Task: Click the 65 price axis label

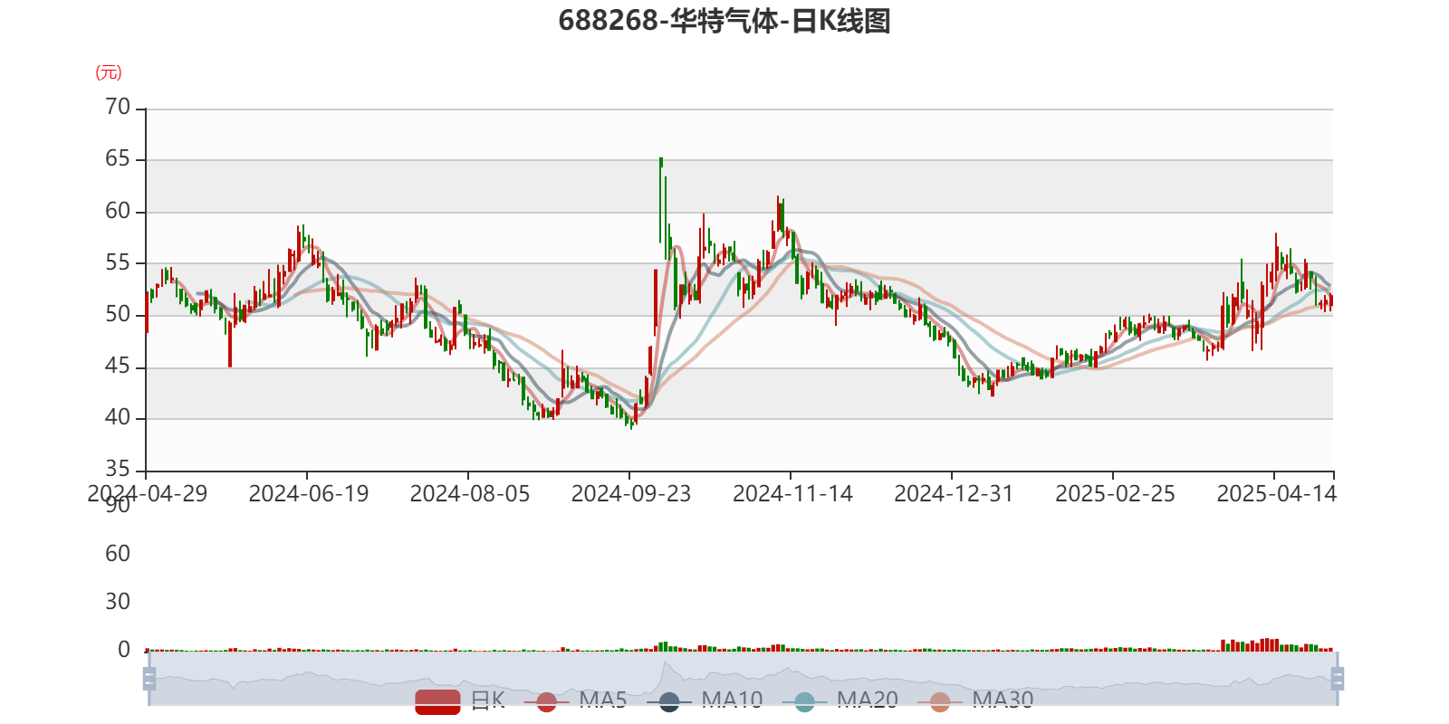Action: (118, 159)
